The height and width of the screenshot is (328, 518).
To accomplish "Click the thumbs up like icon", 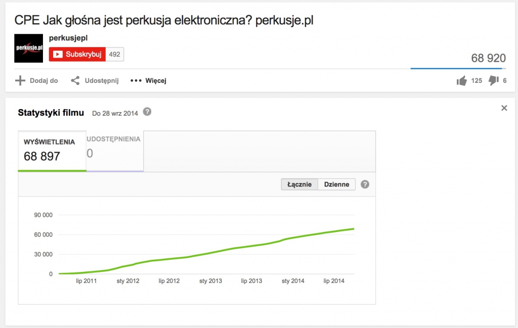I will coord(461,81).
